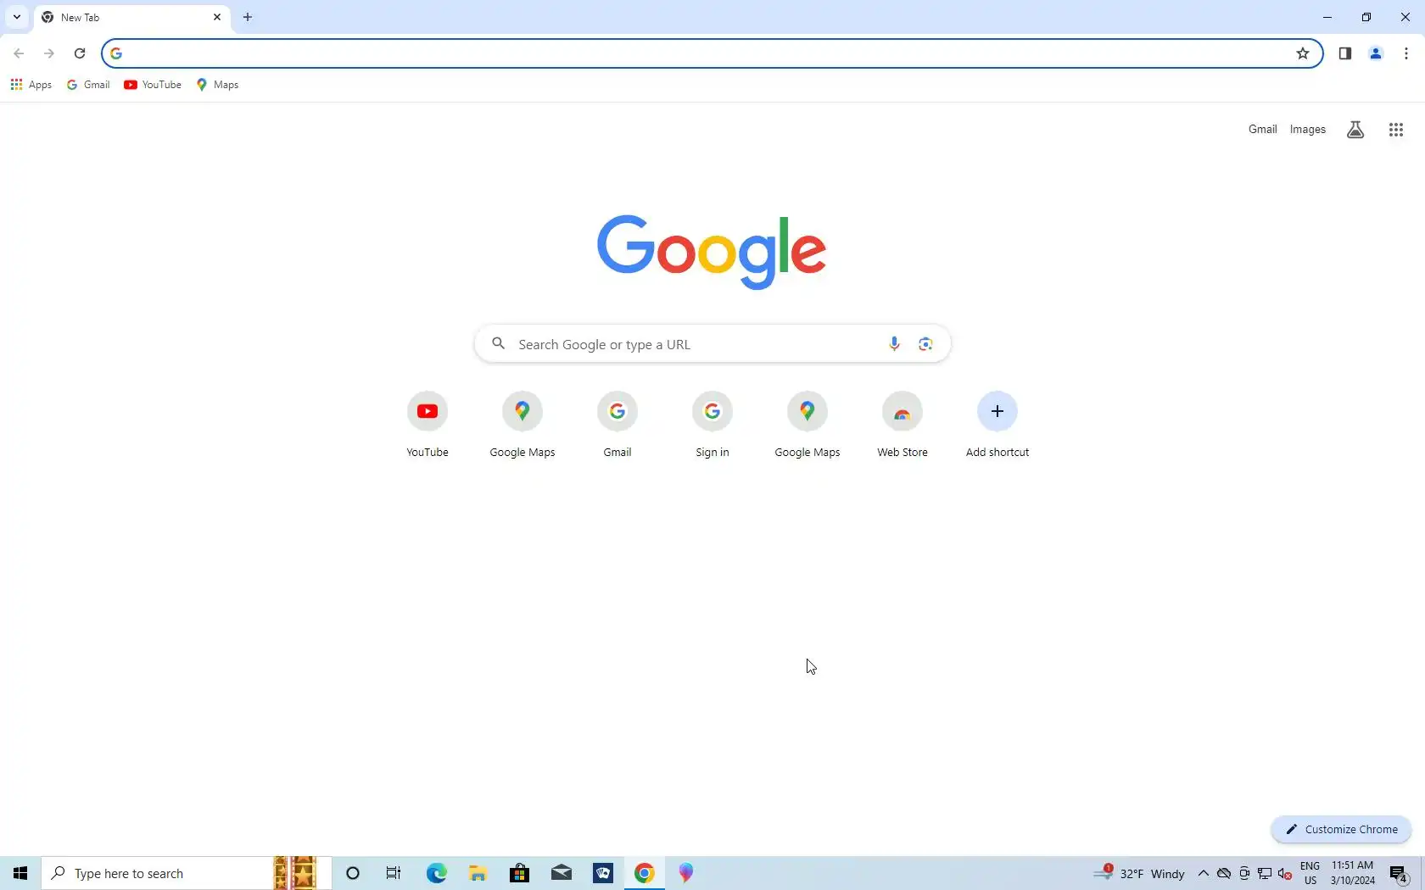Expand hidden system tray icons

point(1203,874)
